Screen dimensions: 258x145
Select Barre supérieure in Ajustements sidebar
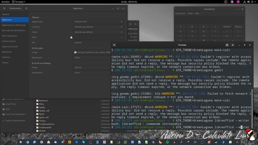point(15,36)
